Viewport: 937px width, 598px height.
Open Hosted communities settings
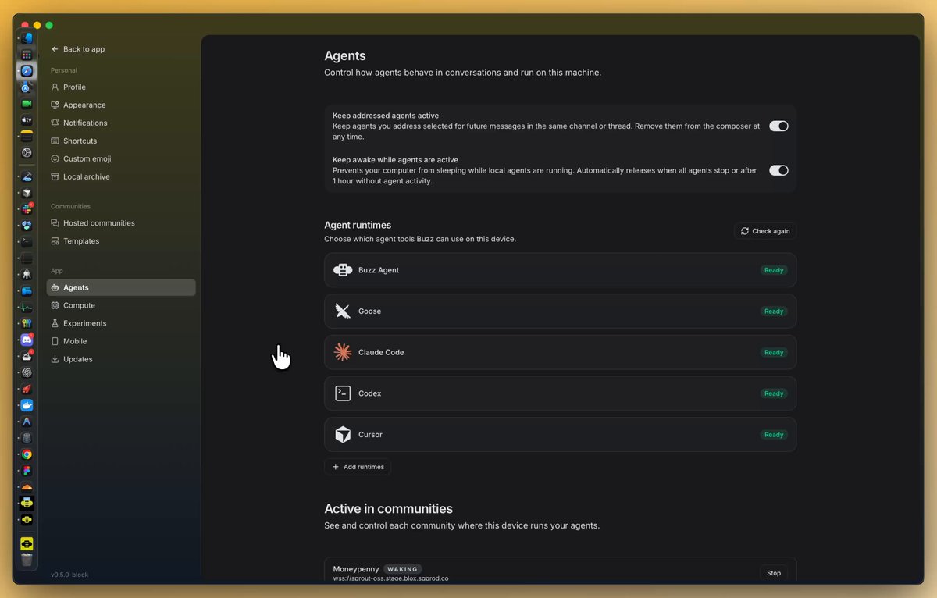[121, 223]
